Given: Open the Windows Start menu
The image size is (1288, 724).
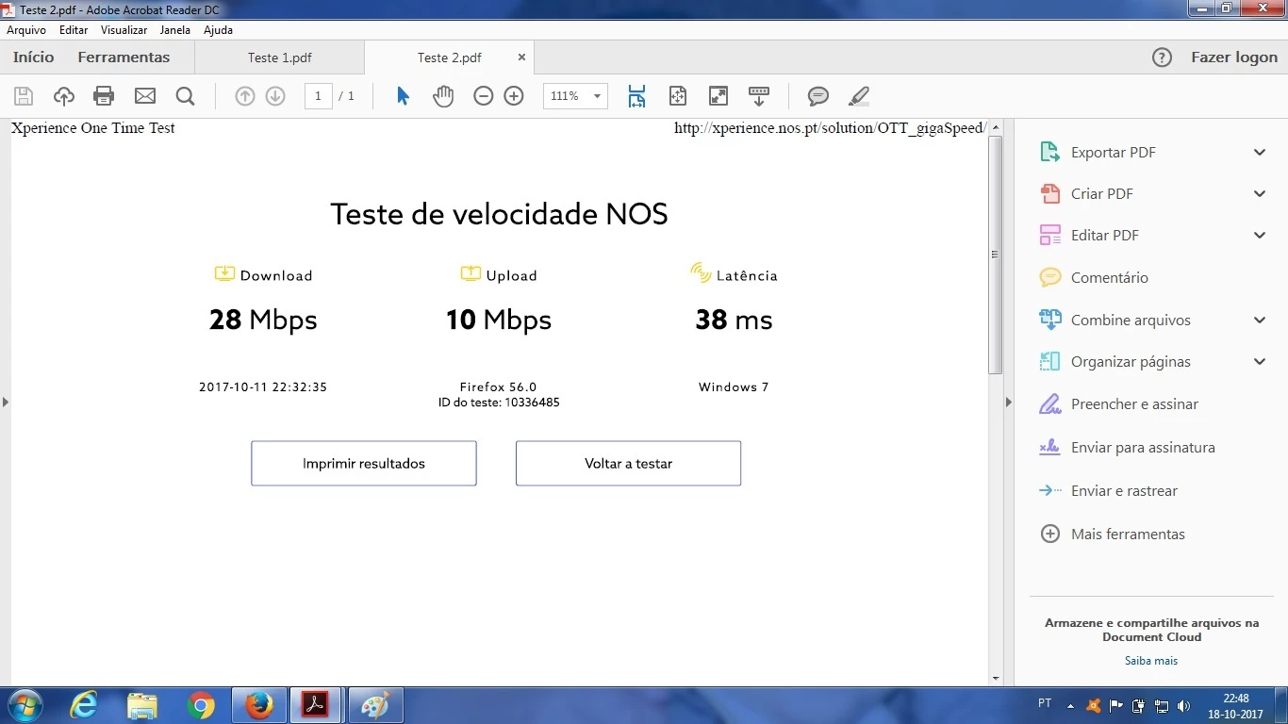Looking at the screenshot, I should pyautogui.click(x=24, y=705).
